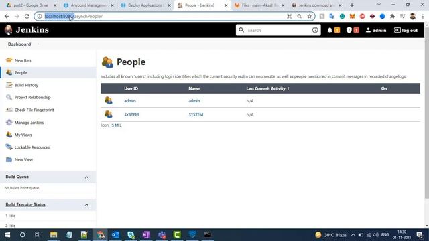Click the Manage Jenkins gear icon
The image size is (429, 241).
tap(9, 122)
